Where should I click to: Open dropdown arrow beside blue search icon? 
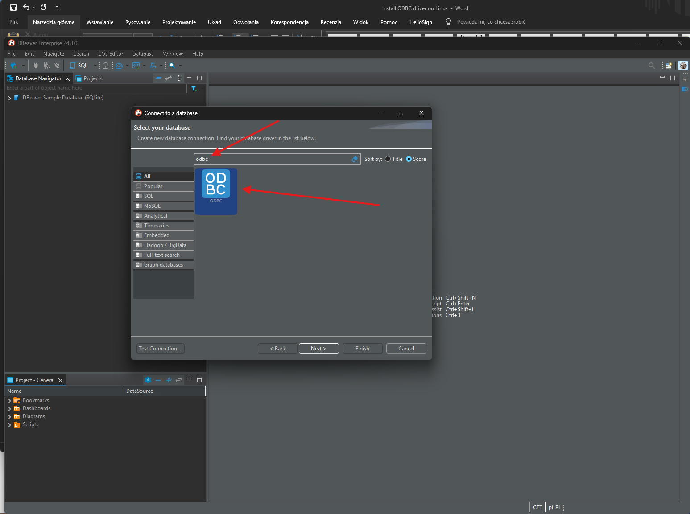(x=180, y=66)
